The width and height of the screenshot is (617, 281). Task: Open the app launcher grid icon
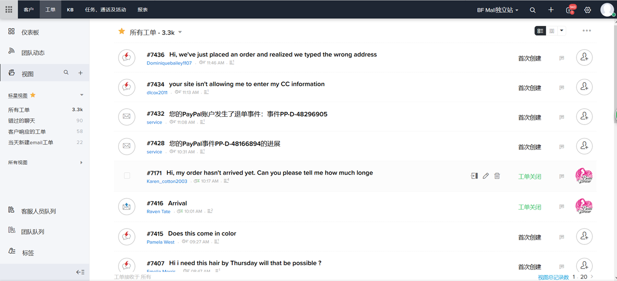[x=9, y=10]
